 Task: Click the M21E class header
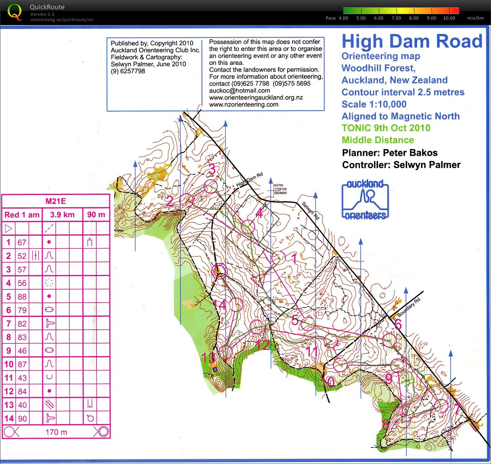point(56,201)
